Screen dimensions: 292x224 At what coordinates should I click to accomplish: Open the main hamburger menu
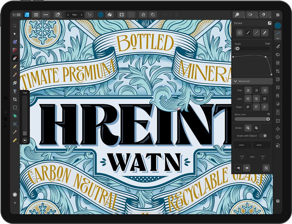click(36, 14)
